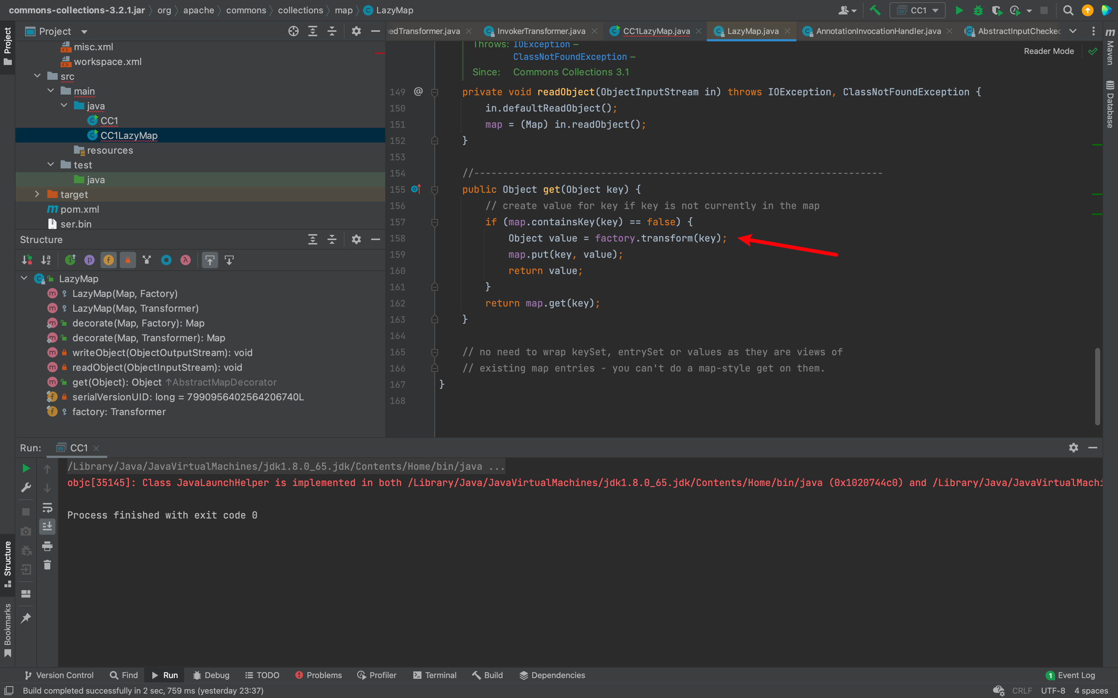Viewport: 1118px width, 698px height.
Task: Toggle sort by visibility in Structure
Action: point(27,260)
